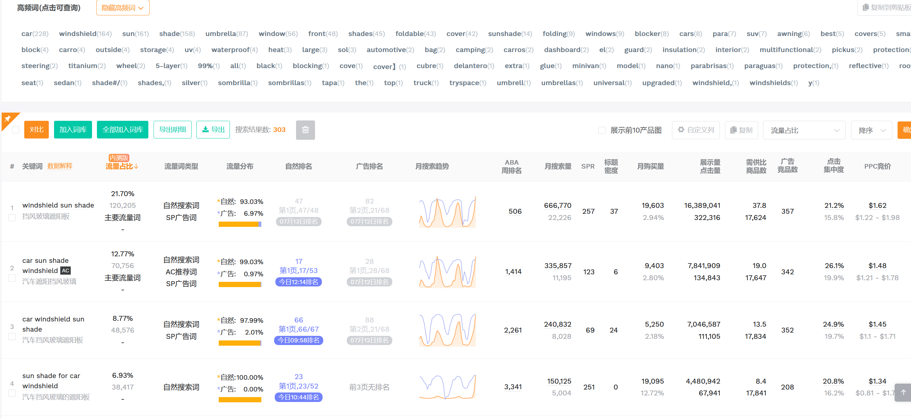Click the 月购买量 column header
911x419 pixels.
[x=650, y=166]
